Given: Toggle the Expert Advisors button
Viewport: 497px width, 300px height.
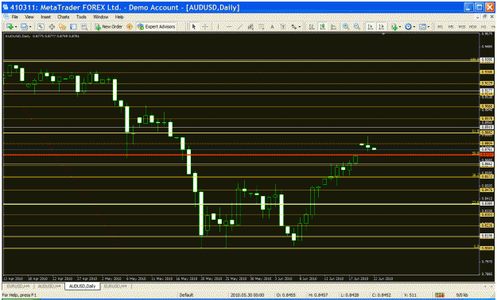Looking at the screenshot, I should (157, 27).
